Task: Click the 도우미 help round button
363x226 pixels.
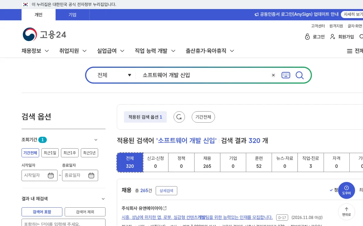Action: (x=346, y=190)
